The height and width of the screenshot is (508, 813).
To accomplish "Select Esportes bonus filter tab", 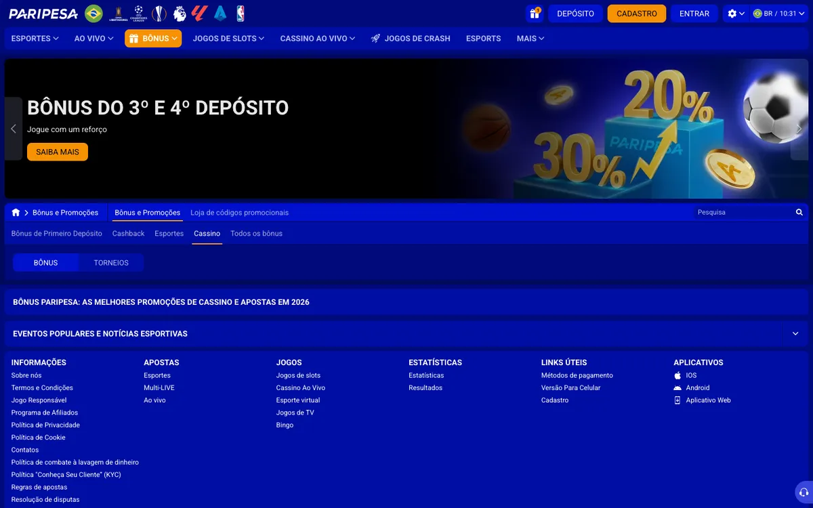I will [x=169, y=234].
